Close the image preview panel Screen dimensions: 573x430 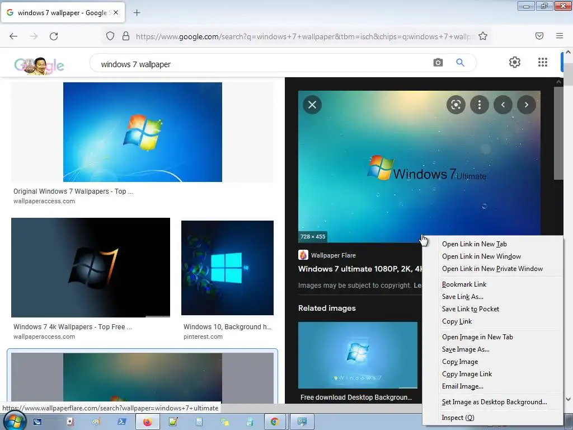[x=312, y=105]
